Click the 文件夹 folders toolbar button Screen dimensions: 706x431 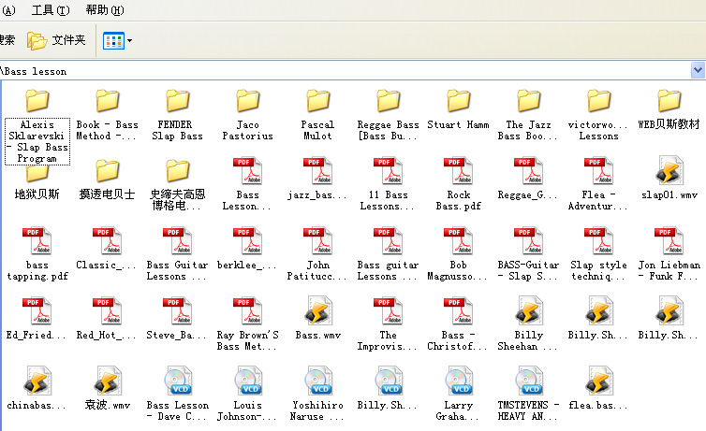click(56, 40)
